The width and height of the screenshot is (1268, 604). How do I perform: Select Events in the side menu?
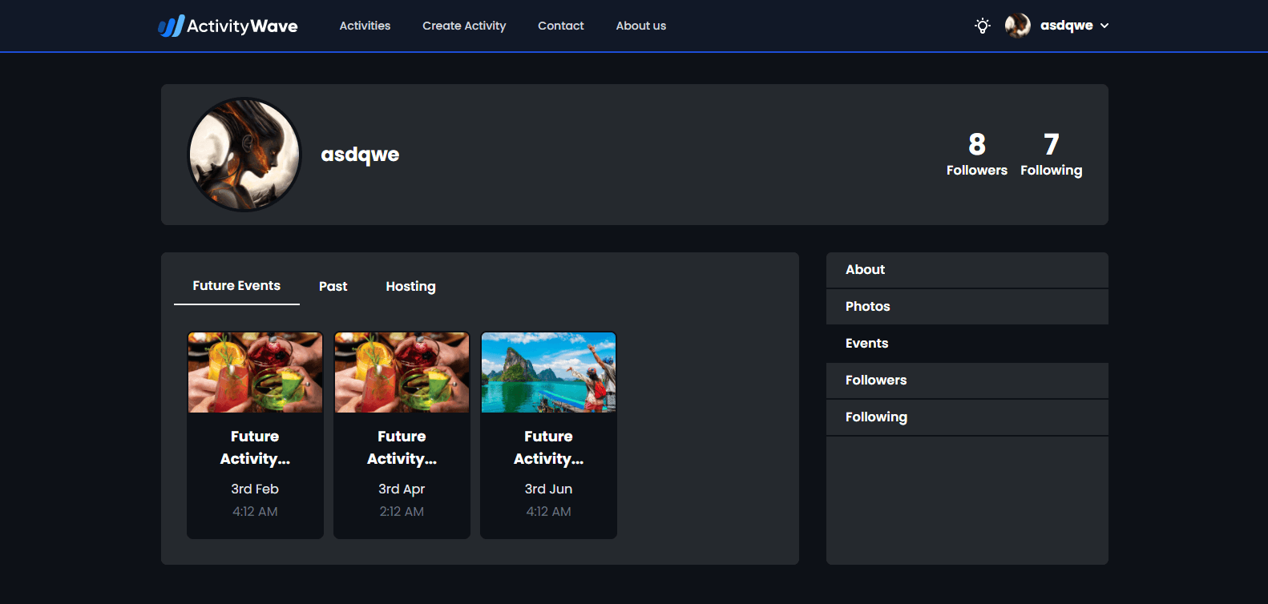(x=967, y=344)
